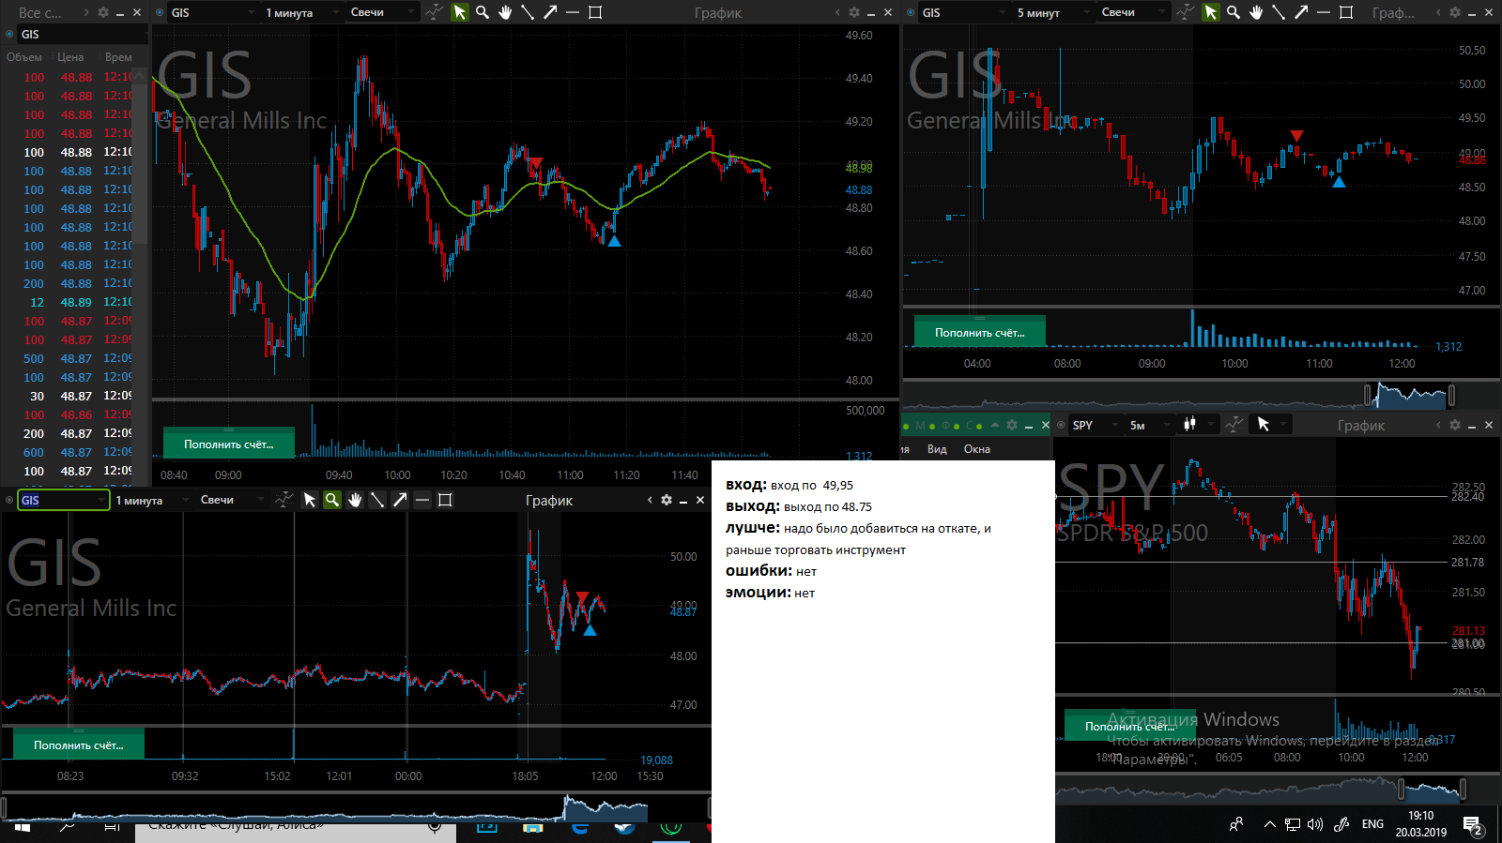Click right range handle in GIS 5-minute navigator
1502x843 pixels.
[1451, 396]
